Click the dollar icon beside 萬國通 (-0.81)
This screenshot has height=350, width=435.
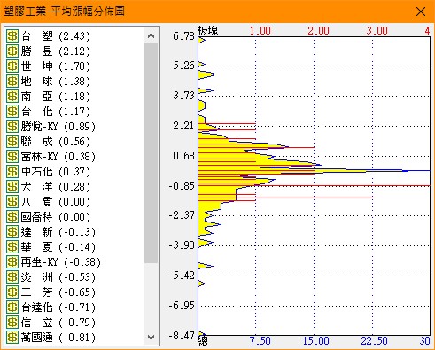pos(12,338)
